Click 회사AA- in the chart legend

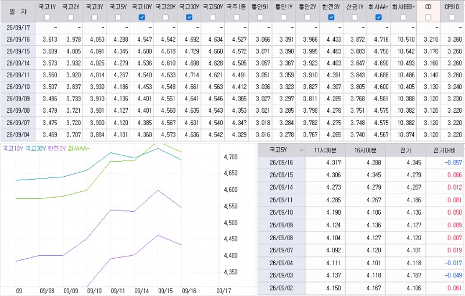click(x=78, y=148)
